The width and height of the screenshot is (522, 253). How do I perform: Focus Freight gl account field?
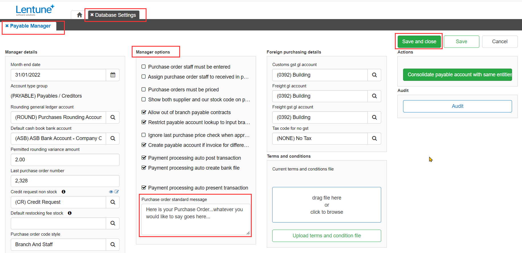320,96
